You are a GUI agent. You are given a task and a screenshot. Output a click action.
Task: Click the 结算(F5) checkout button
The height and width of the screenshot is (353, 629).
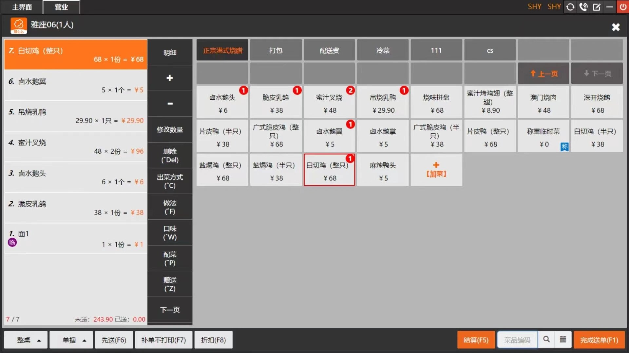[476, 340]
